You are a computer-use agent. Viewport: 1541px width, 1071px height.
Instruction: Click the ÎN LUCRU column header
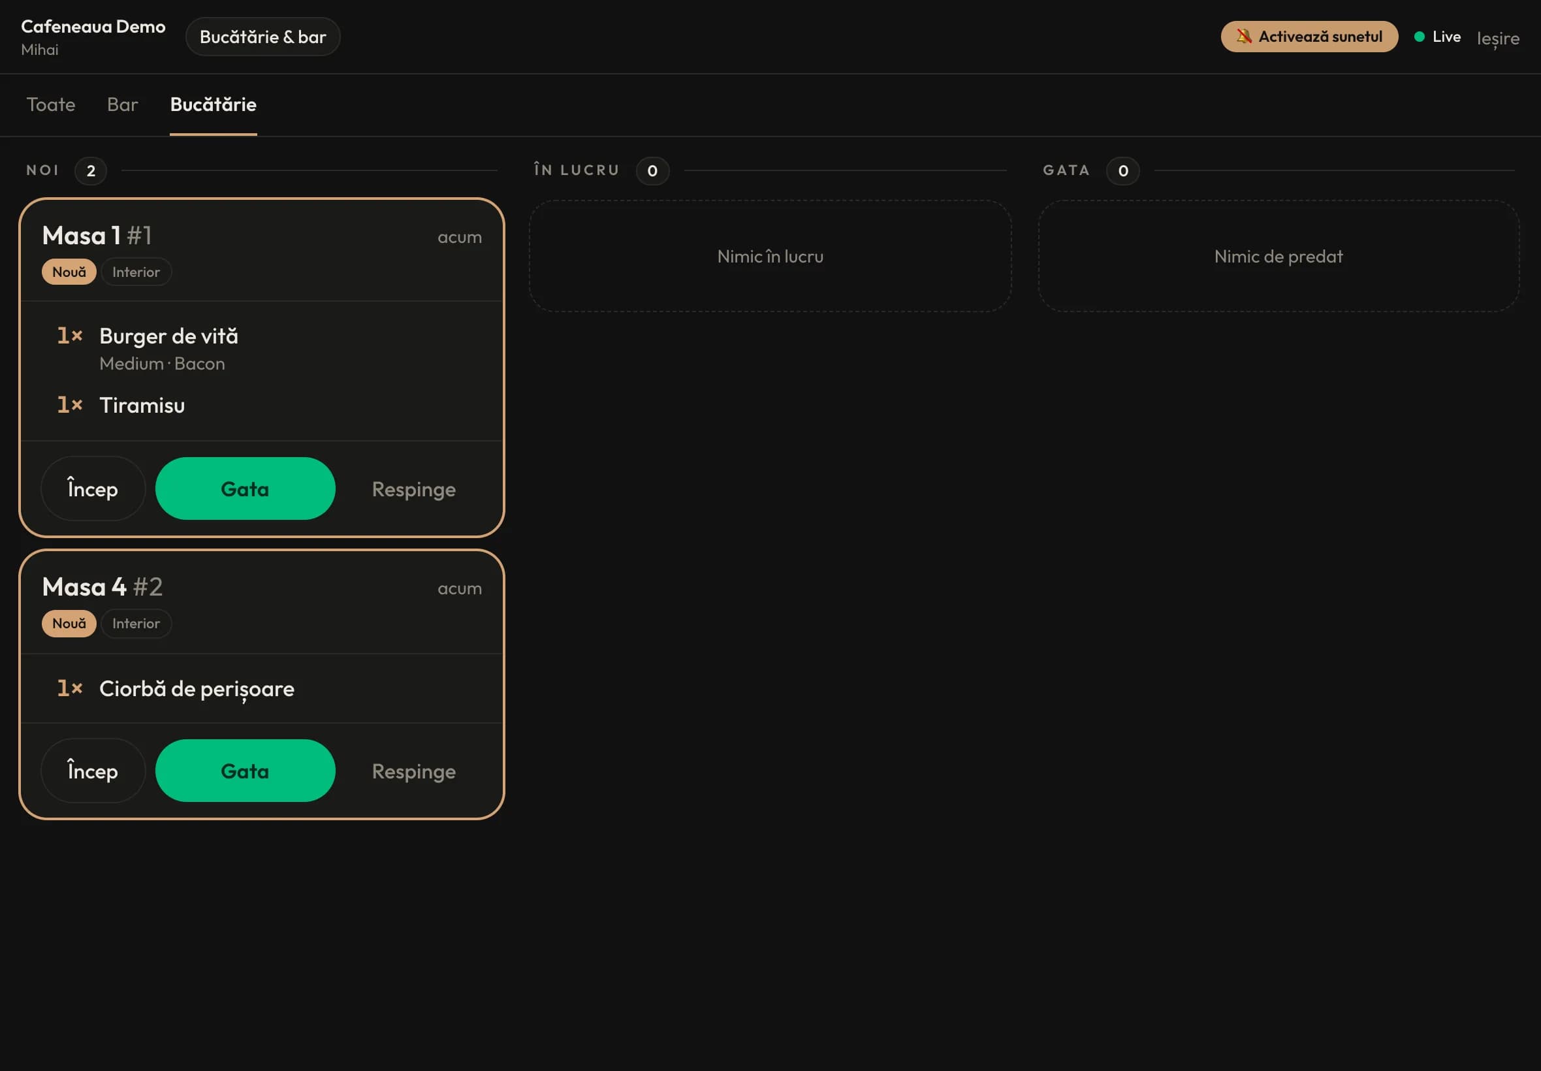[x=577, y=170]
